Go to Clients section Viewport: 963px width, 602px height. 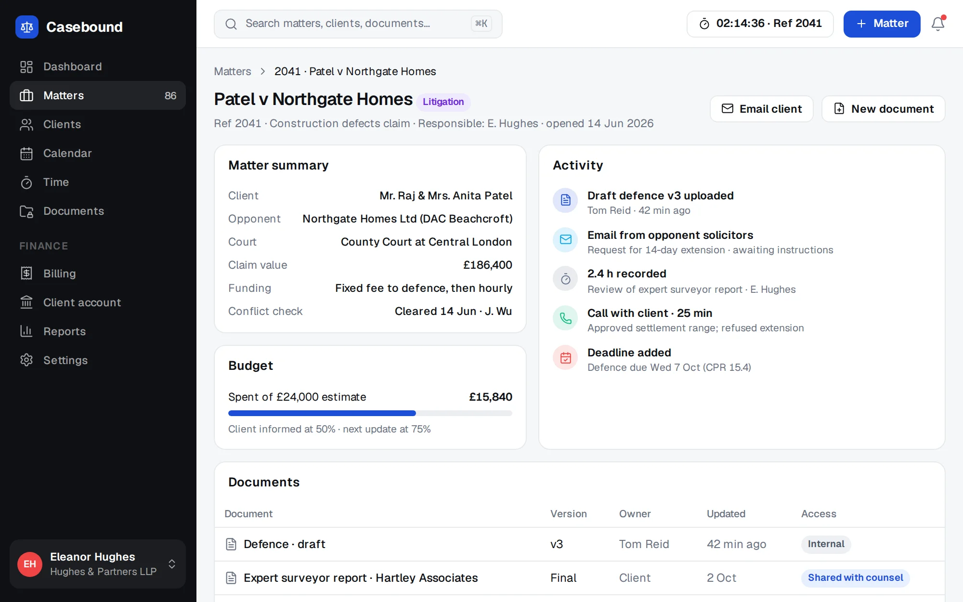98,124
